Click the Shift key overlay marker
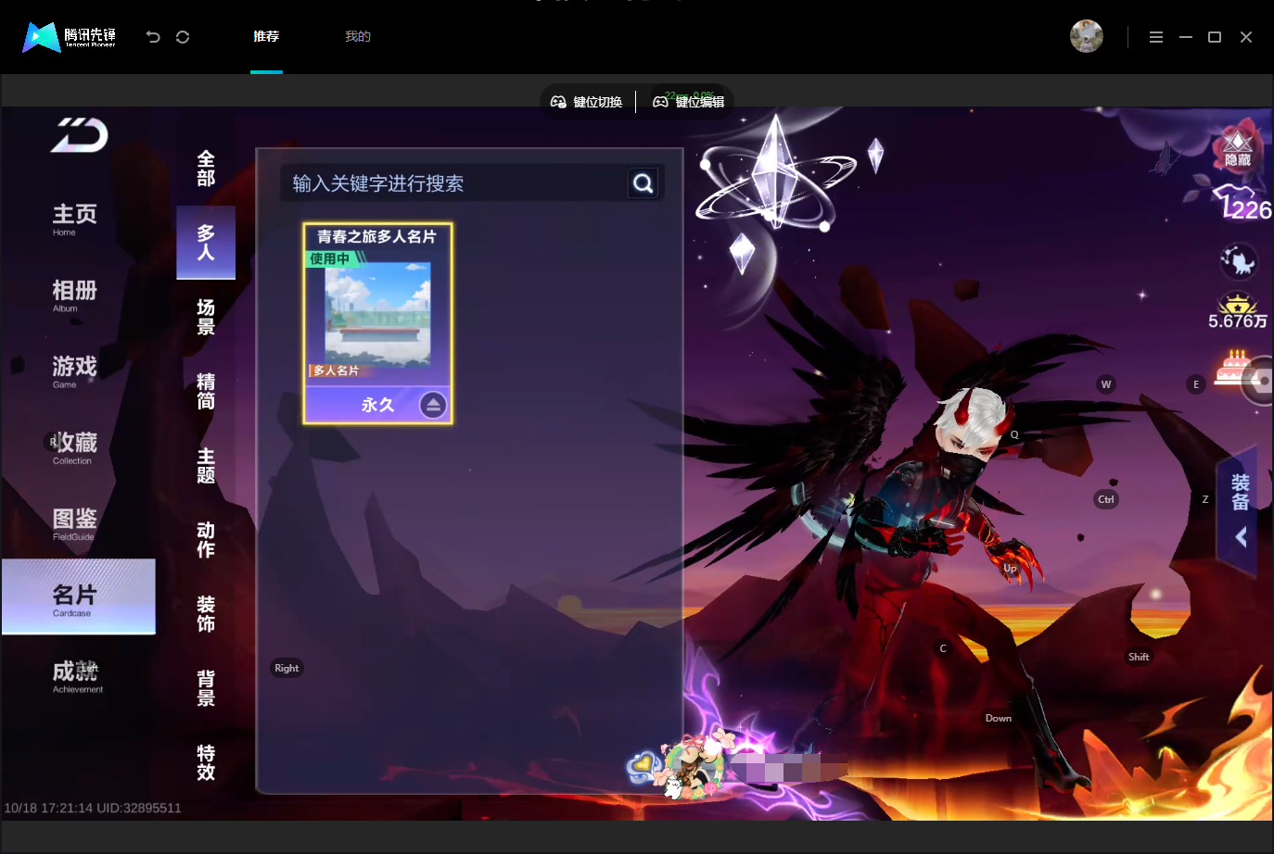The image size is (1274, 854). (1139, 657)
